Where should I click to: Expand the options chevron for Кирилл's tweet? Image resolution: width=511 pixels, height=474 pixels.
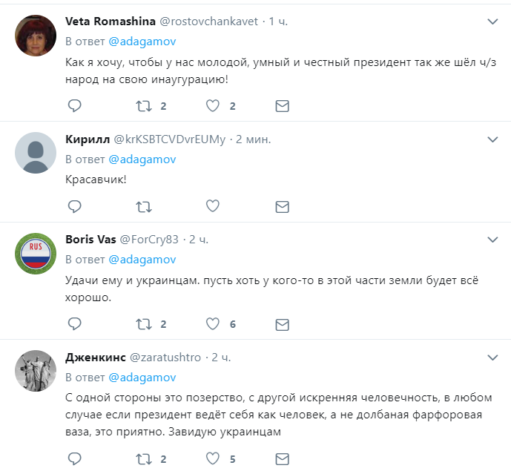point(492,140)
